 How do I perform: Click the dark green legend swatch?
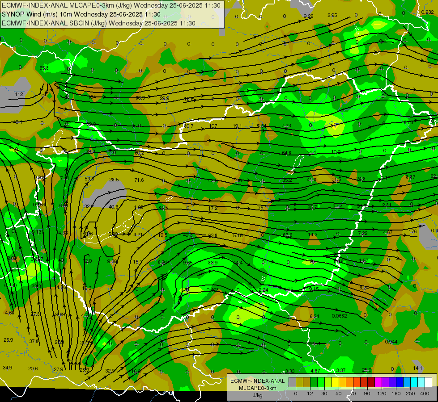[314, 382]
